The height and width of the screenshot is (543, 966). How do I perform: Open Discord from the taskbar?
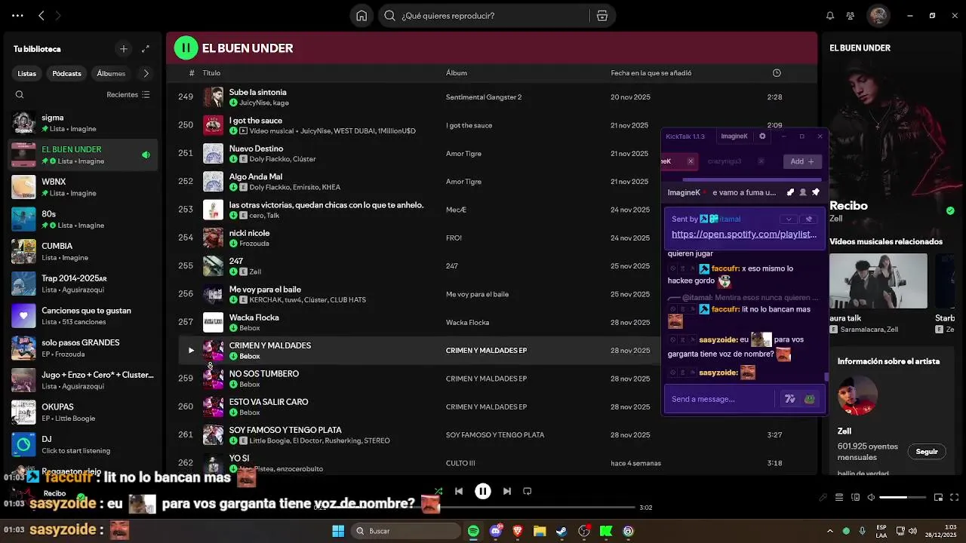click(496, 531)
